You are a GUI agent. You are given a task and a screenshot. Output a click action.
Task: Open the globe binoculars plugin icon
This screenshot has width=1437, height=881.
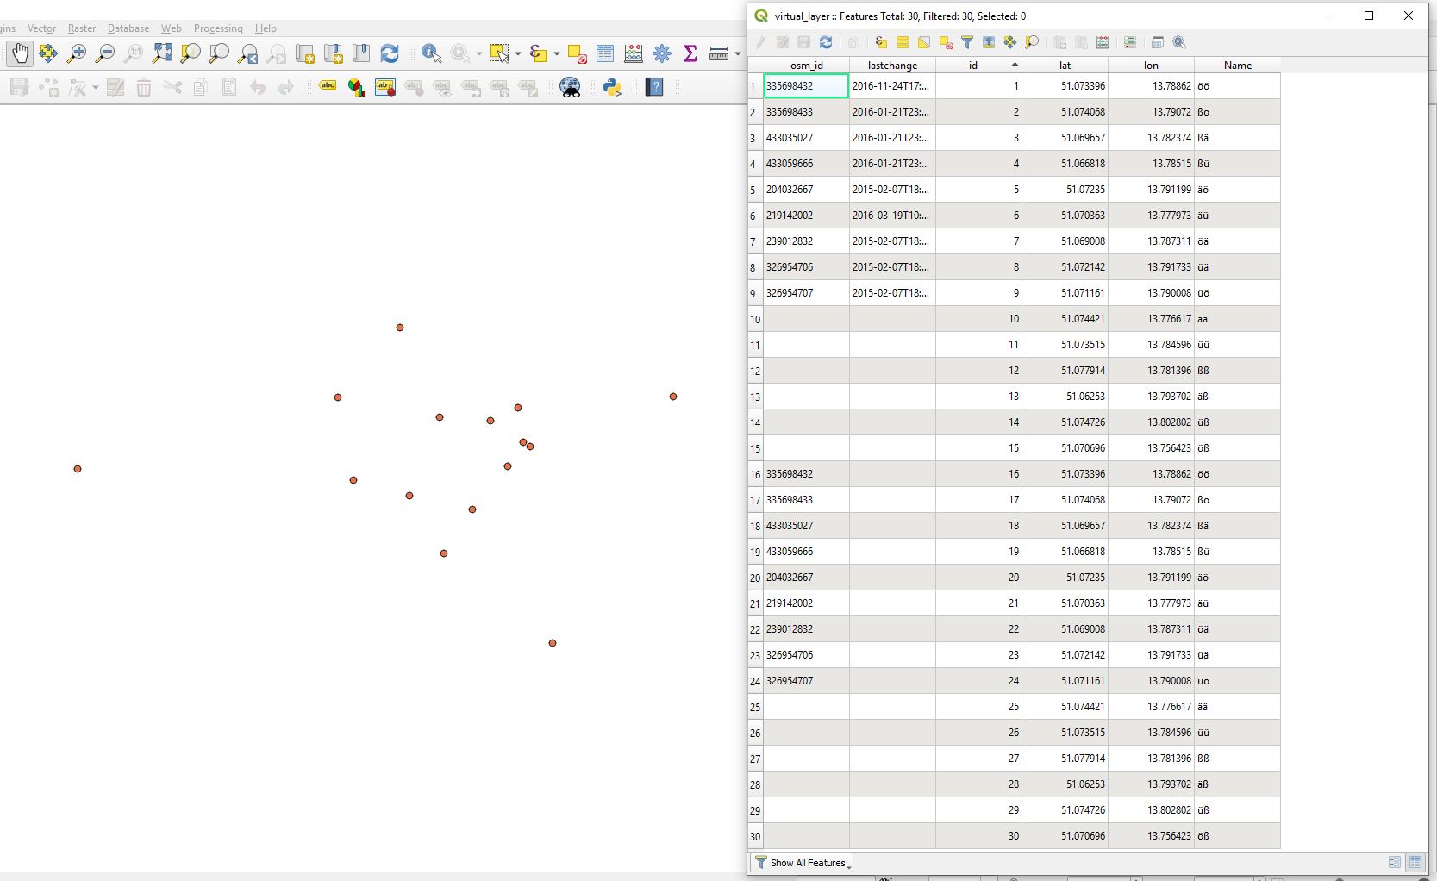[570, 86]
